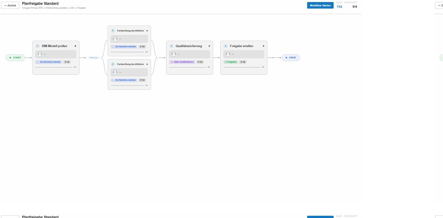Viewport: 443px width, 218px height.
Task: Click the 3d duration tag on Qualitätssicherung
Action: coord(200,62)
